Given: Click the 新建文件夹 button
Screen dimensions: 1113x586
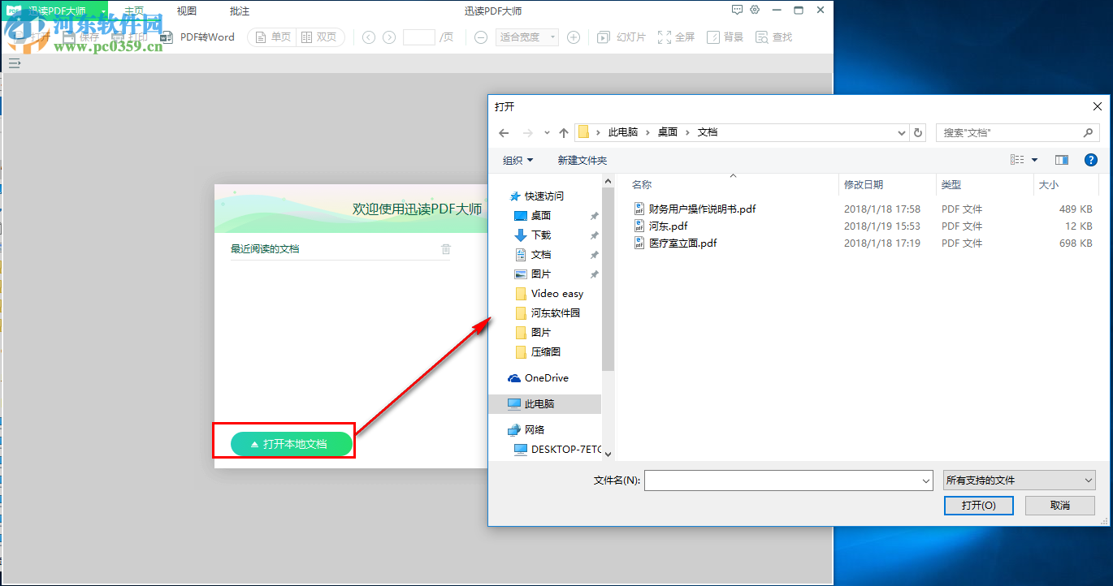Looking at the screenshot, I should pos(582,161).
